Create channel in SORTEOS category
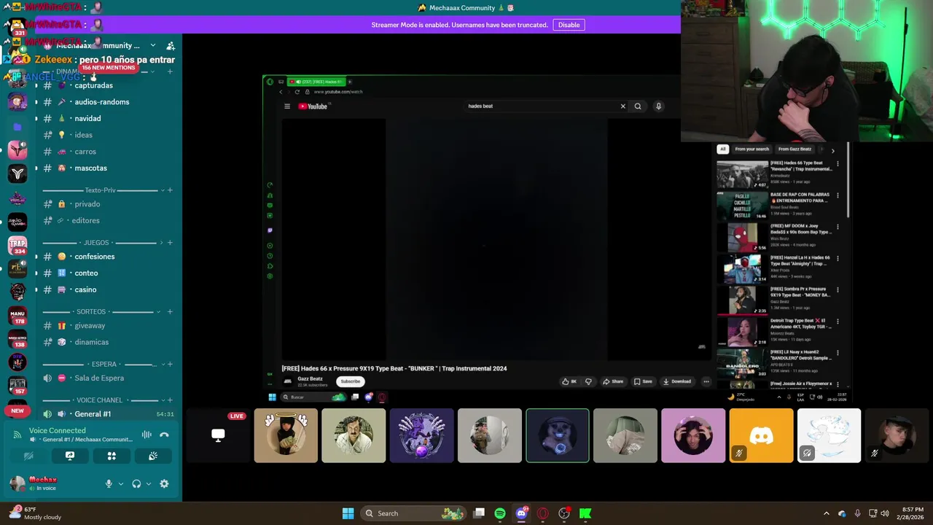 pyautogui.click(x=170, y=311)
